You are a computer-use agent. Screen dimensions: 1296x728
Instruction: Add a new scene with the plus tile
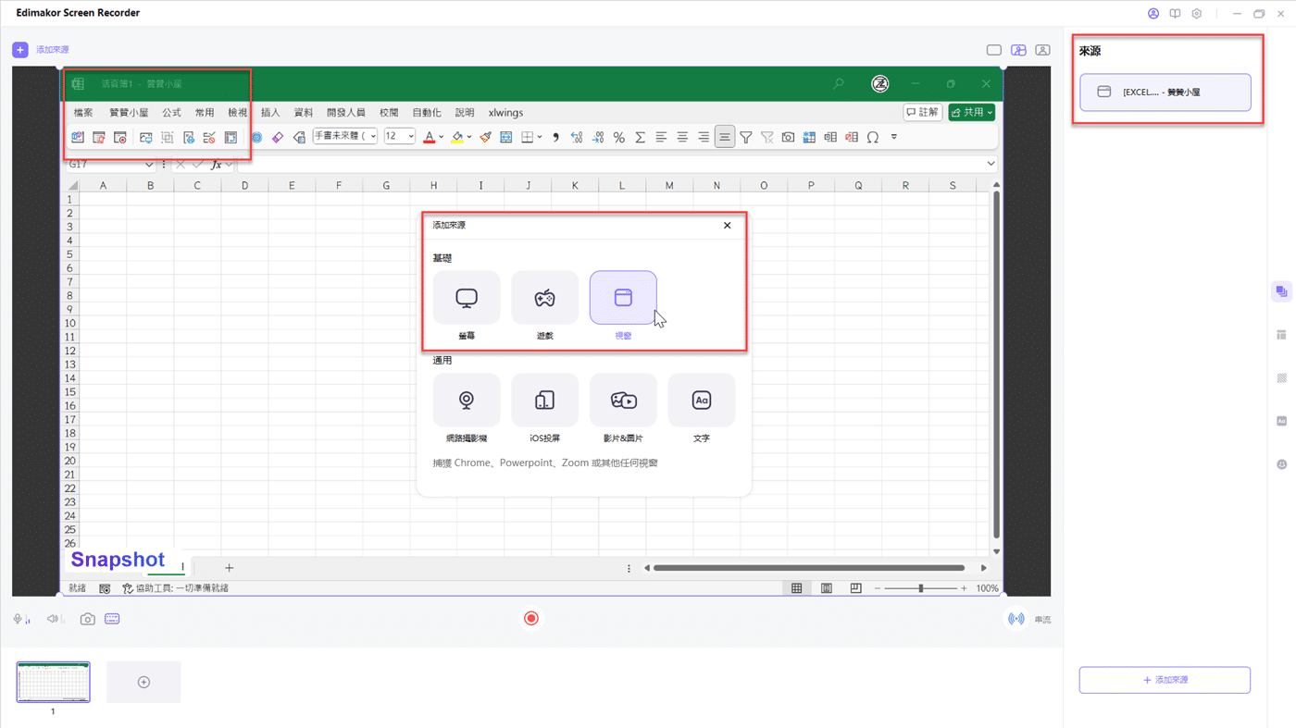click(143, 683)
